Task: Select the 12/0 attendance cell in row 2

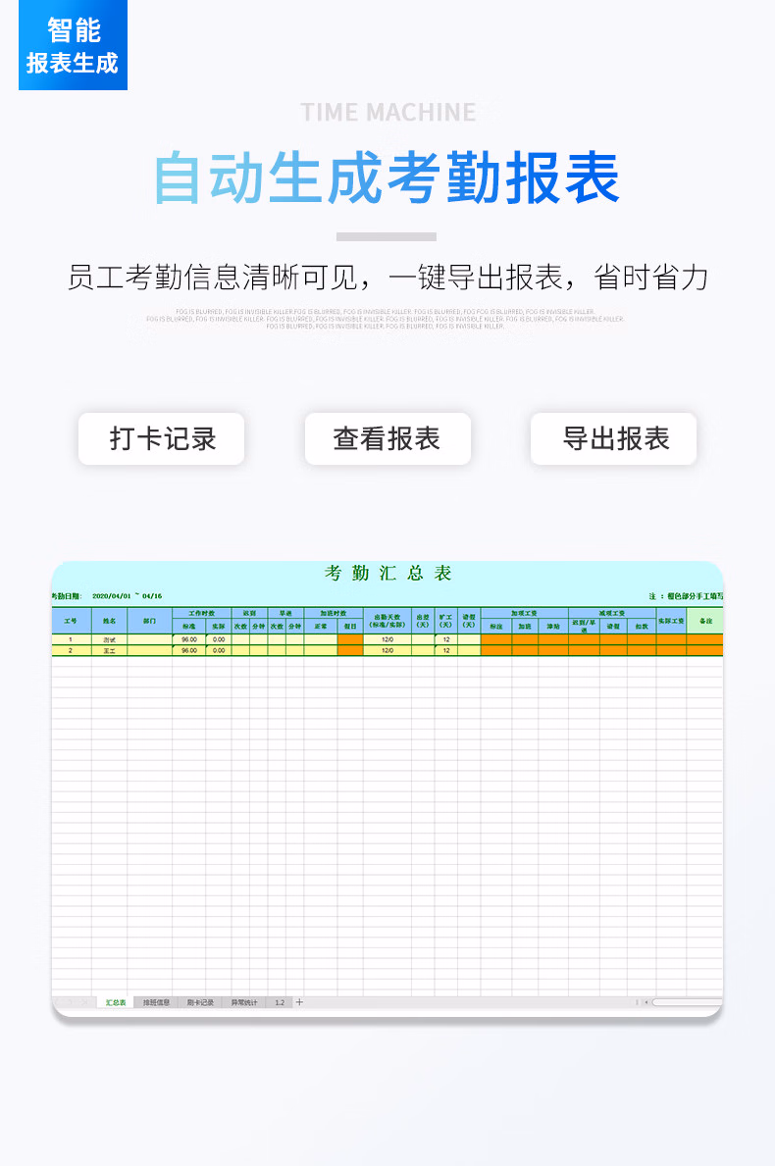Action: point(387,651)
